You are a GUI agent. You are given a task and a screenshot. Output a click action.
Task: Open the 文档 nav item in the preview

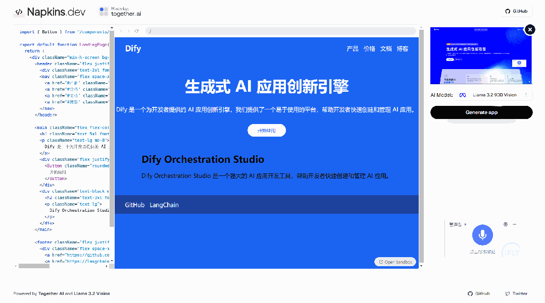386,48
